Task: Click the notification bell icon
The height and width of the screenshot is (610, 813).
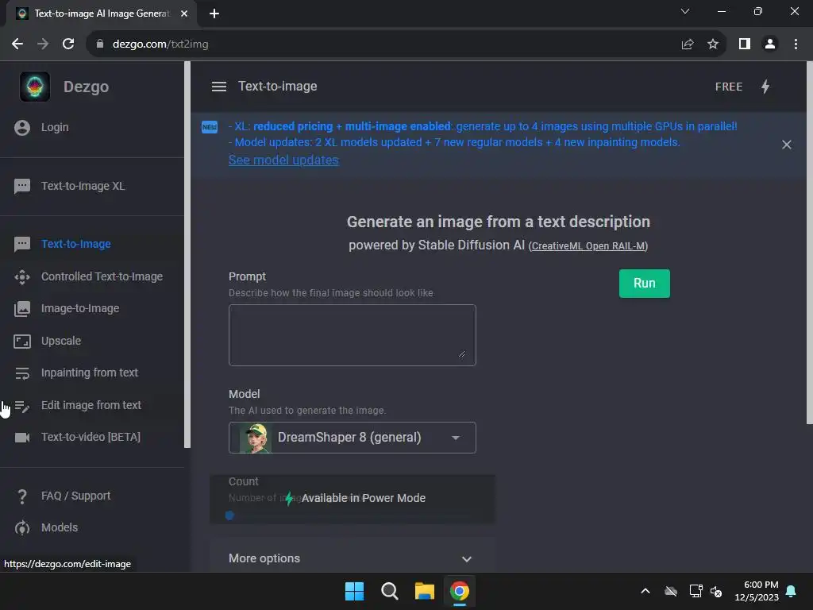Action: 791,591
